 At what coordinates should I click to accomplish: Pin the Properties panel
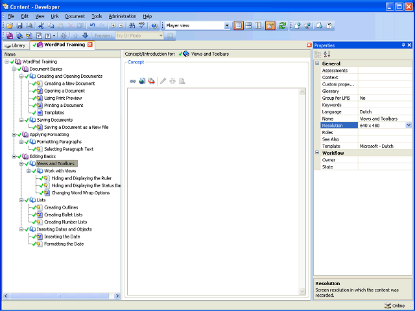point(403,45)
